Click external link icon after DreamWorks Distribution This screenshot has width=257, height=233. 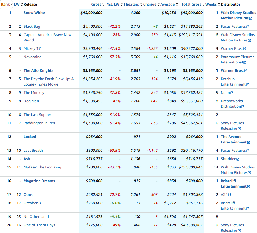(x=243, y=107)
